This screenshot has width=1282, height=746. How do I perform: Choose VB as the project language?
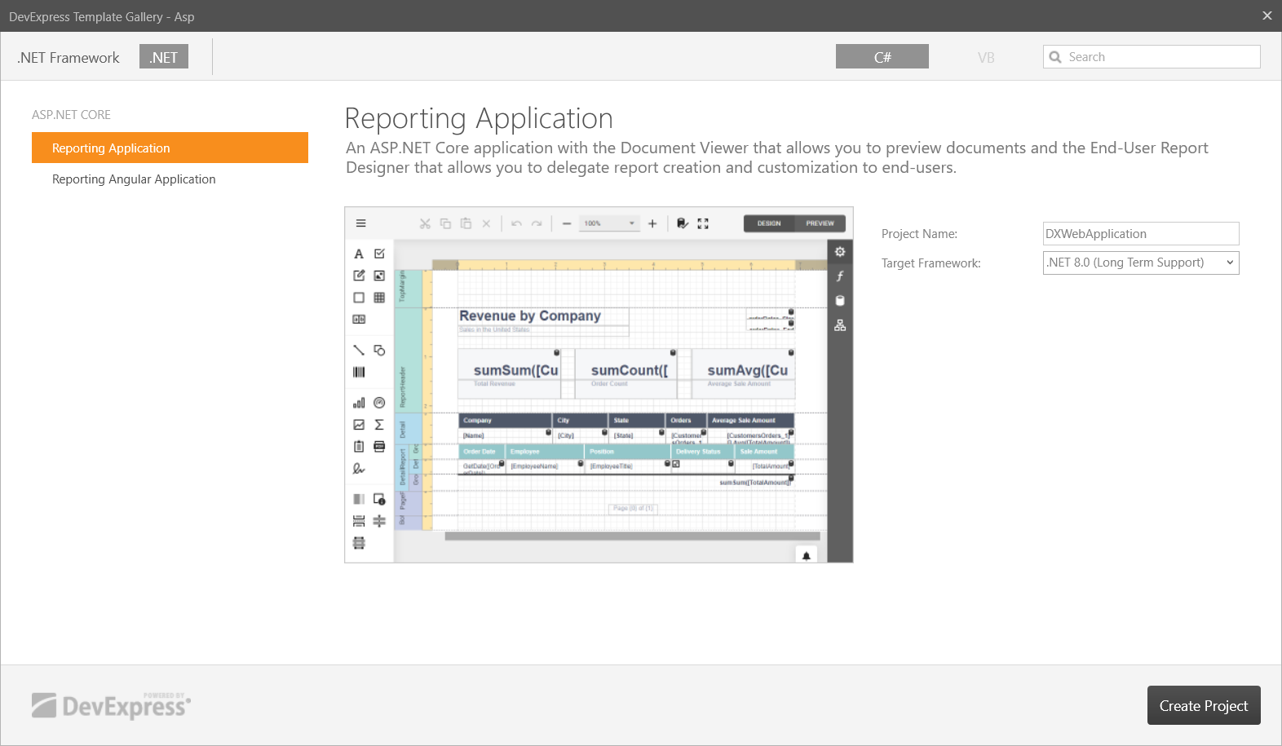(x=986, y=57)
